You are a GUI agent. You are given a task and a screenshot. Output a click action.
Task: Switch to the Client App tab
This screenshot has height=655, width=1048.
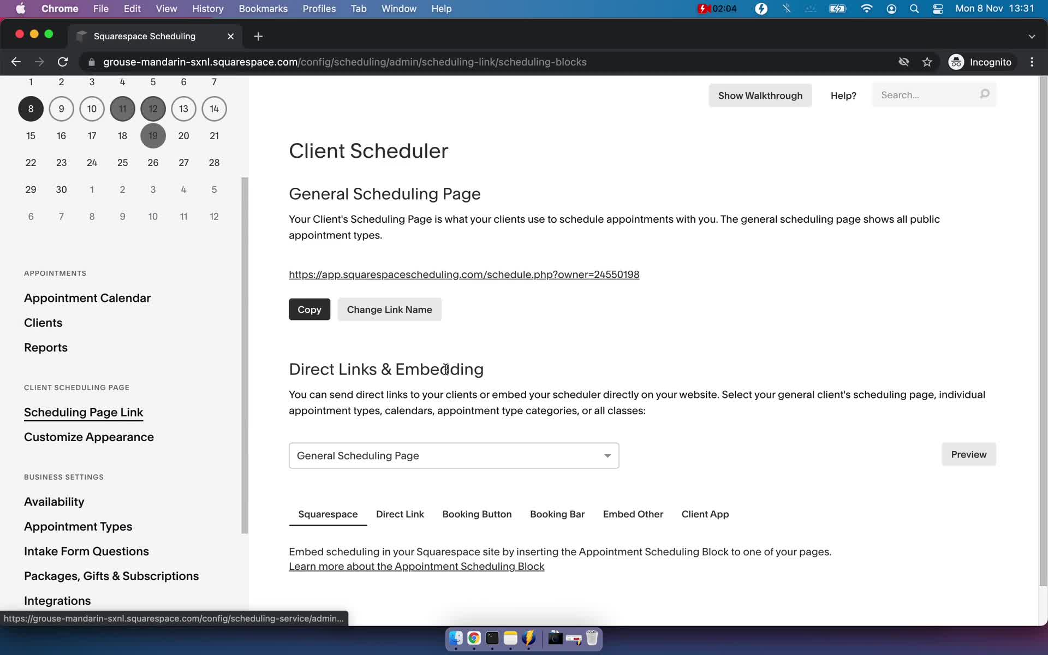point(705,514)
